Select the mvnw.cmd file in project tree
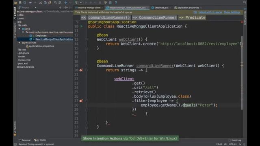Image resolution: width=260 pixels, height=146 pixels. 24,60
